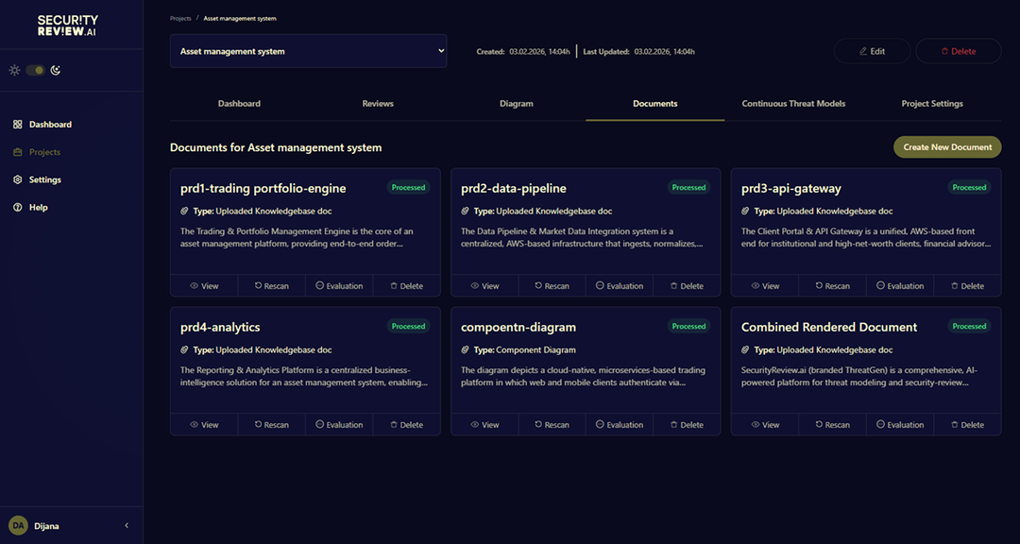
Task: Switch to Continuous Threat Models tab
Action: (793, 104)
